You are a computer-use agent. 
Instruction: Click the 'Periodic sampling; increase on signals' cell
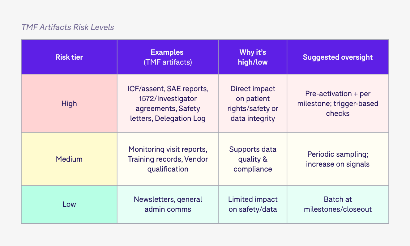point(338,159)
